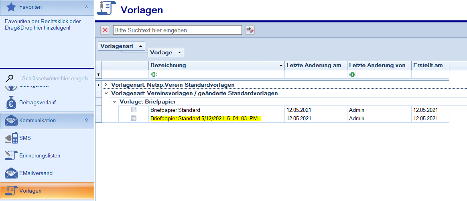Click the EMailversand envelope icon
The image size is (467, 201).
coord(11,173)
